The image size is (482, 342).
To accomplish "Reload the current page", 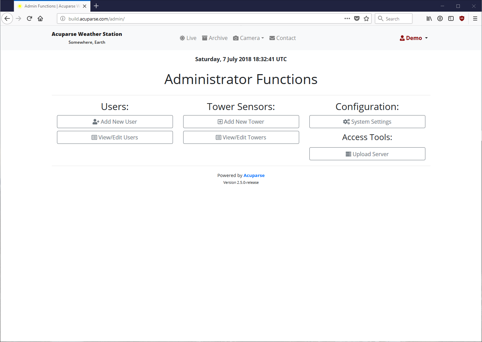I will pyautogui.click(x=29, y=18).
